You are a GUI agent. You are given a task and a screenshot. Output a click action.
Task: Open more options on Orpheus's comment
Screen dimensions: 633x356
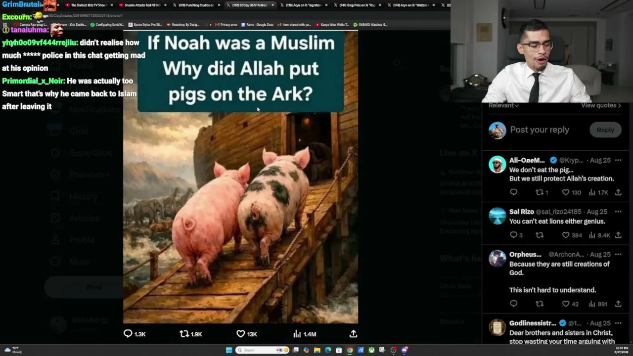click(x=618, y=255)
